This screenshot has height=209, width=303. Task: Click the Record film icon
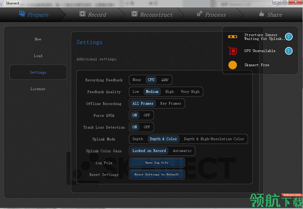tap(82, 14)
